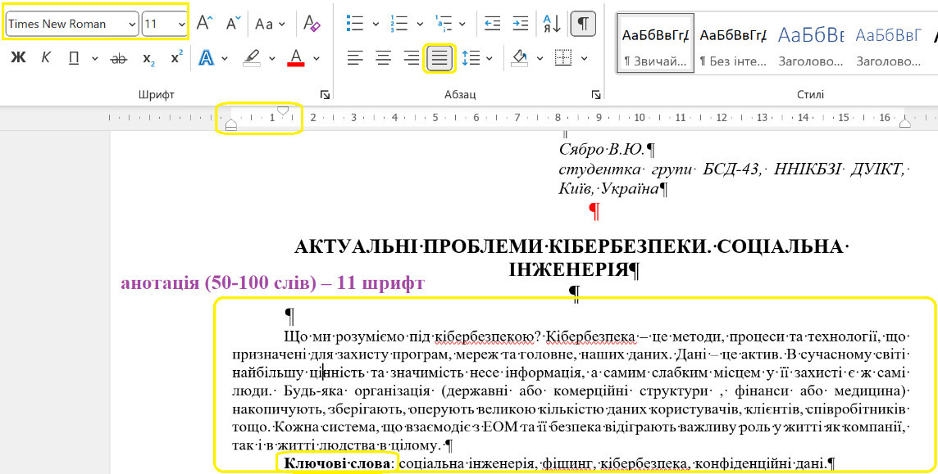
Task: Sort paragraphs with the sort icon
Action: tap(552, 24)
